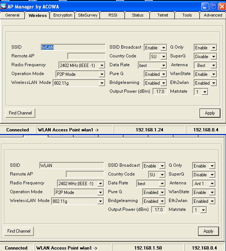Click Apply button in lower window

(x=208, y=231)
